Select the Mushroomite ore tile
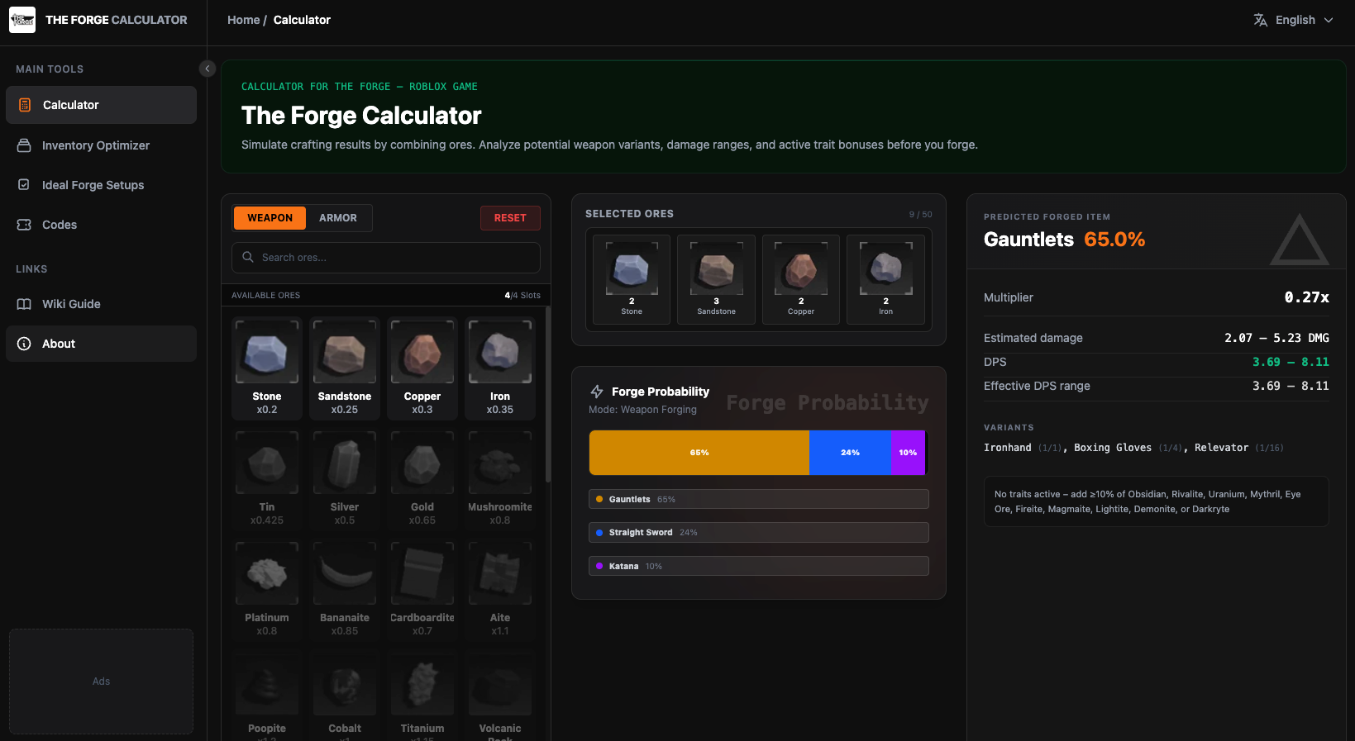Viewport: 1355px width, 741px height. coord(500,479)
